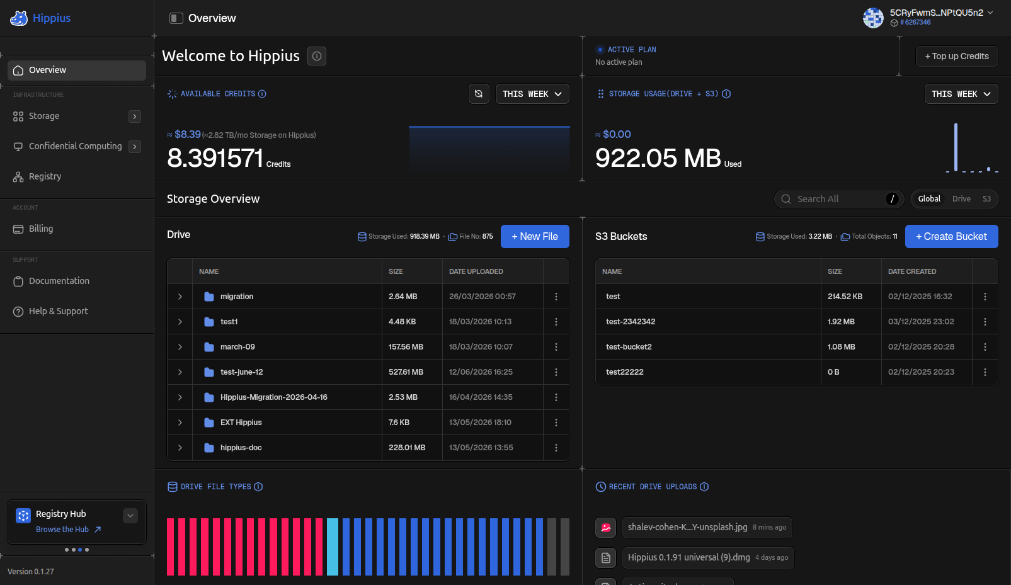Open more options for migration folder
The width and height of the screenshot is (1011, 585).
pyautogui.click(x=556, y=297)
